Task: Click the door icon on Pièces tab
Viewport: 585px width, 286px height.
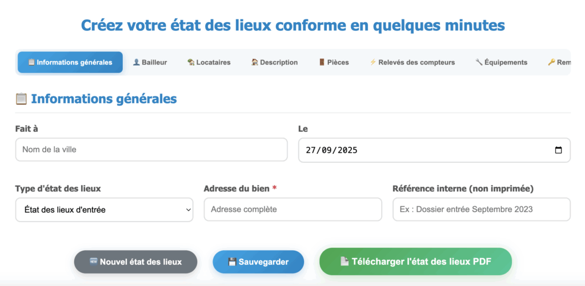Action: coord(322,62)
